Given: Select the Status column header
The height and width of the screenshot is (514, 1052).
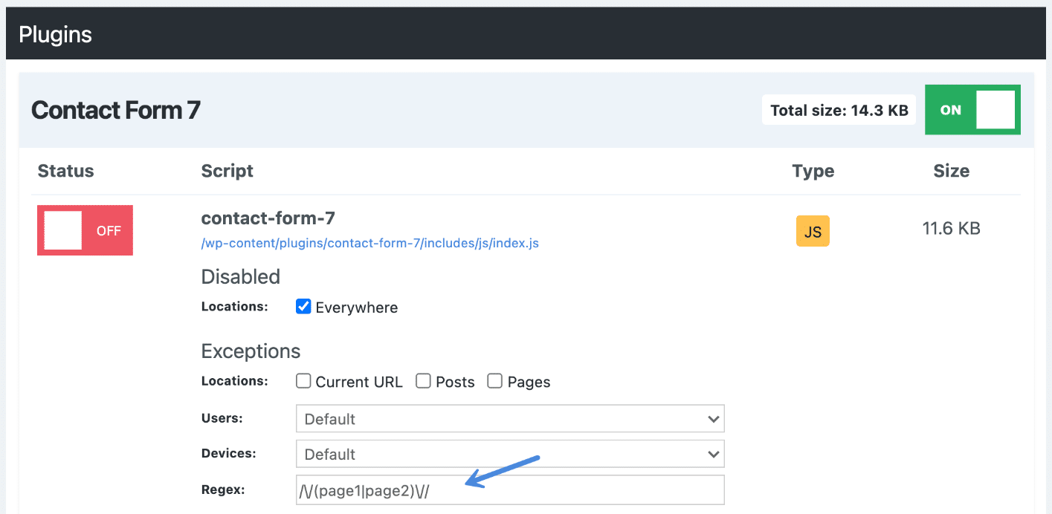Looking at the screenshot, I should coord(65,171).
